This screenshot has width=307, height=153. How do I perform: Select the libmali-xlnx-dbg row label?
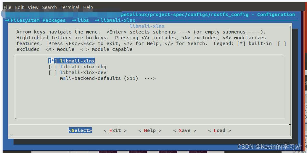click(x=83, y=67)
